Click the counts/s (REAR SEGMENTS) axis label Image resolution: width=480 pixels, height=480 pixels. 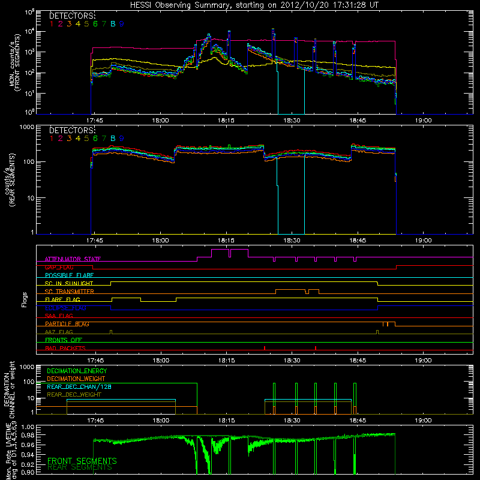pyautogui.click(x=10, y=180)
